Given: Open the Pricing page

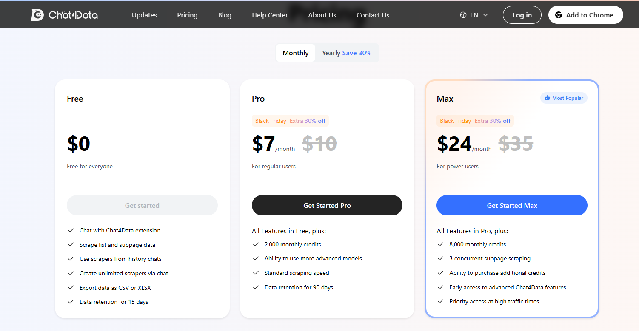Looking at the screenshot, I should (187, 15).
